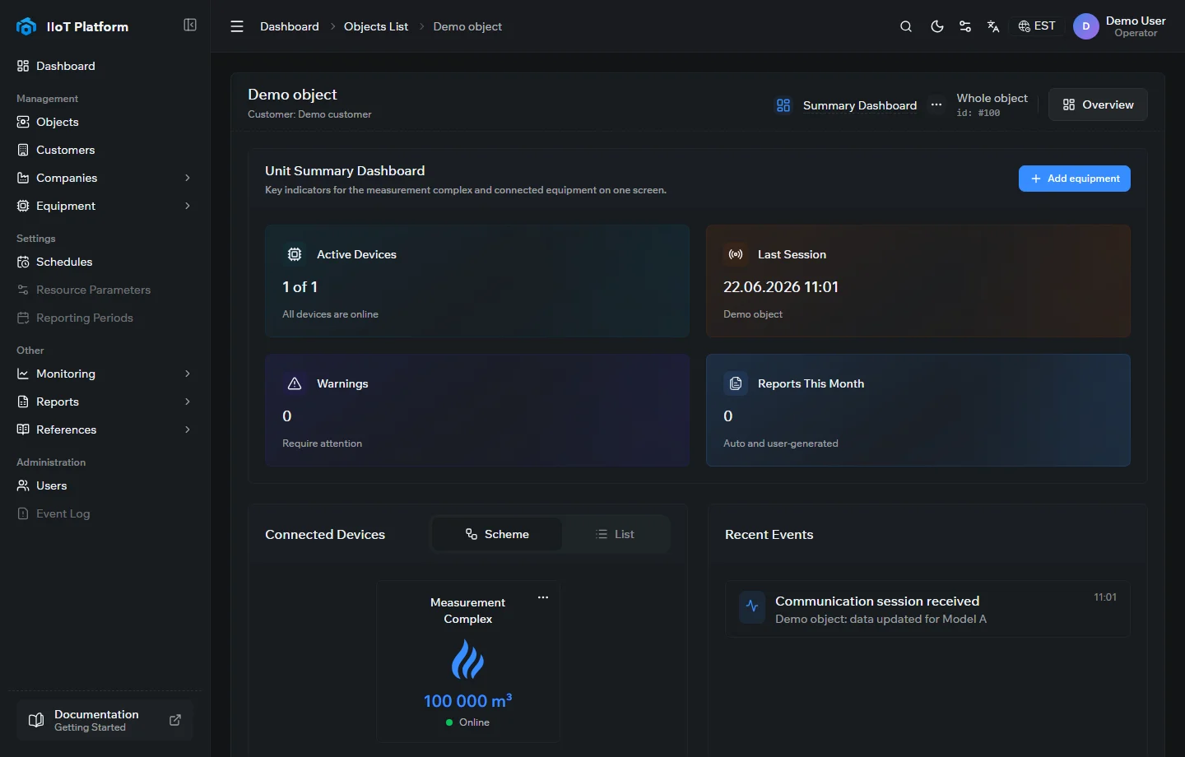Click the Reports This Month document icon

pos(736,383)
